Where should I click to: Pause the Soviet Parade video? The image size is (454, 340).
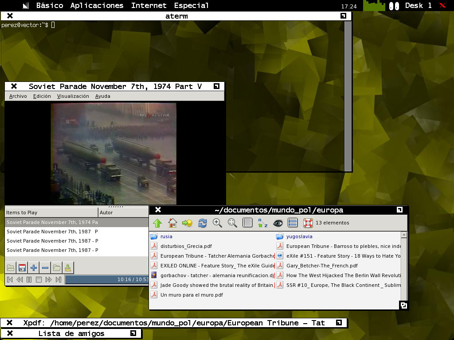(29, 280)
